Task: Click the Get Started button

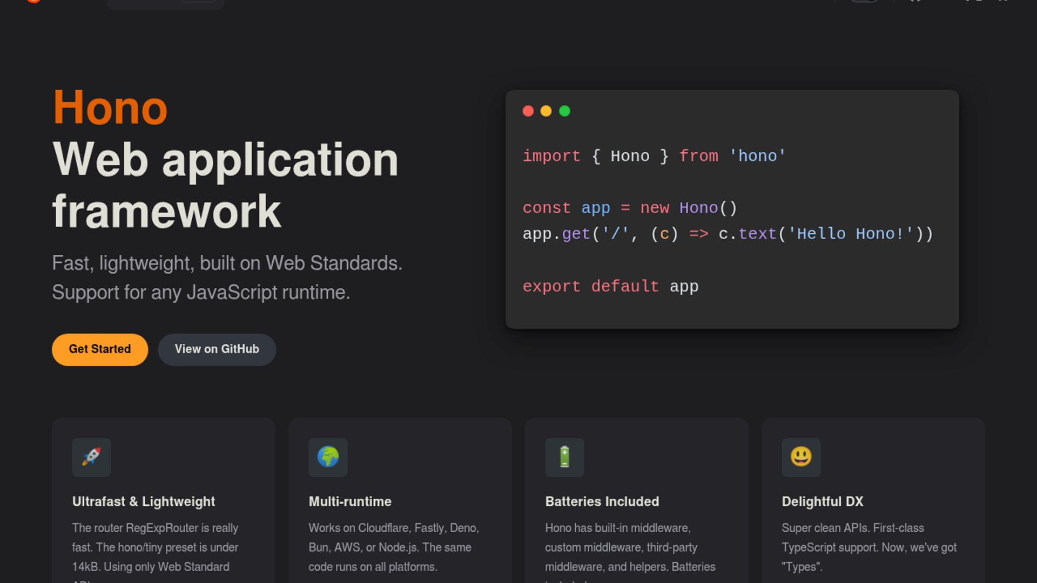Action: [x=100, y=349]
